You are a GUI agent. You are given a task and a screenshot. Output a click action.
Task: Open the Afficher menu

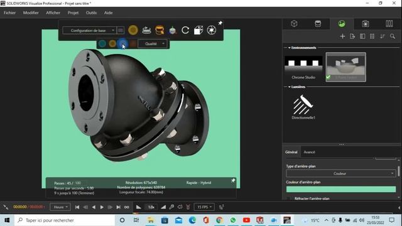tap(53, 13)
